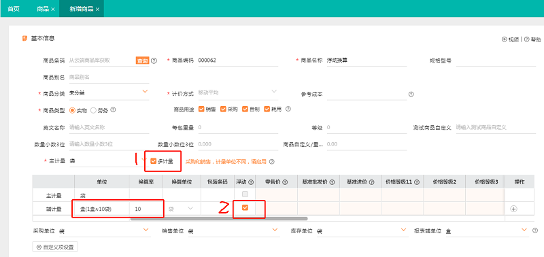This screenshot has width=544, height=257.
Task: Select the 劳务 radio button
Action: pos(93,110)
